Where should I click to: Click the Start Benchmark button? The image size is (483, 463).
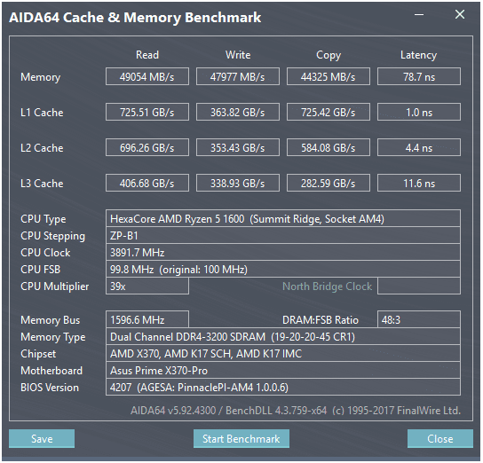pyautogui.click(x=241, y=438)
